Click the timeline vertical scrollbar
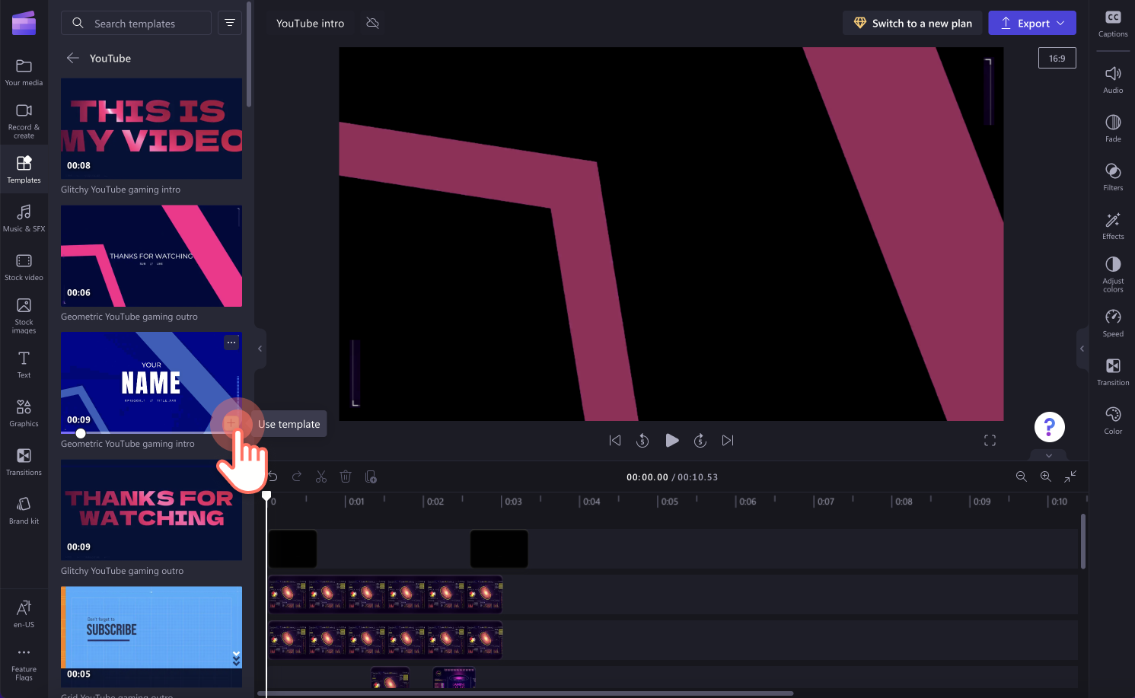 1083,541
